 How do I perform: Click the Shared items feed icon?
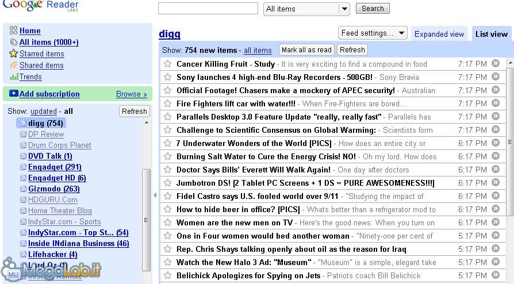point(13,65)
